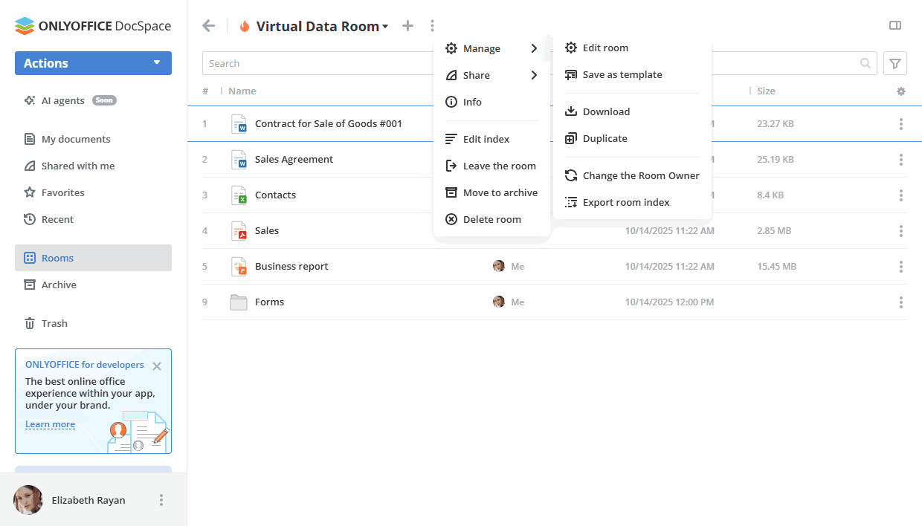Expand the Share submenu chevron

(534, 75)
